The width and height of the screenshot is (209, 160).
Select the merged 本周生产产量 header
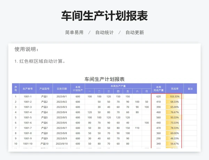(x=118, y=86)
